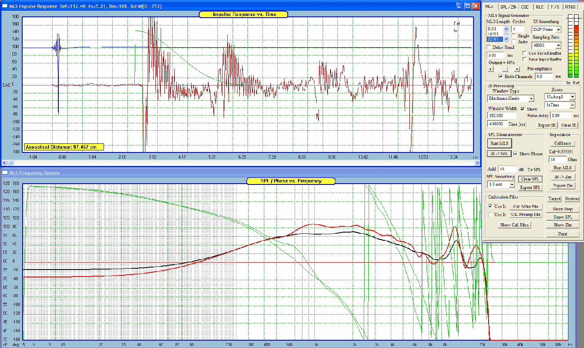Click the right arrow of the Output level slider
This screenshot has width=584, height=348.
point(517,69)
